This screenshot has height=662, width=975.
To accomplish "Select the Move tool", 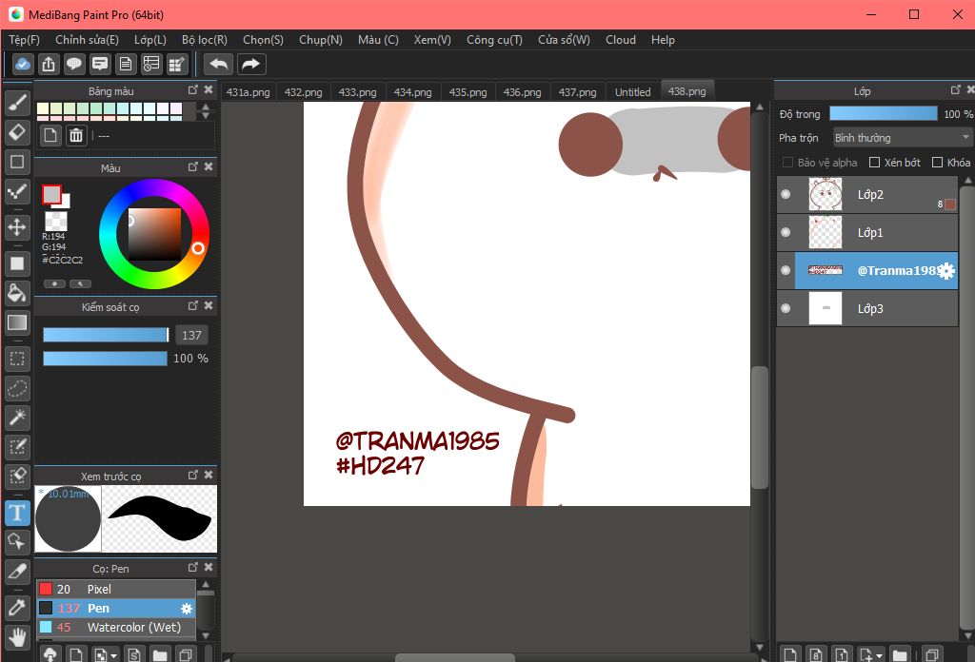I will click(x=17, y=227).
